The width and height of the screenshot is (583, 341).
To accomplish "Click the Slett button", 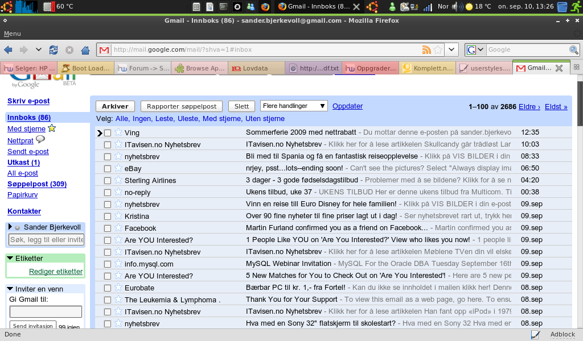I will point(241,106).
